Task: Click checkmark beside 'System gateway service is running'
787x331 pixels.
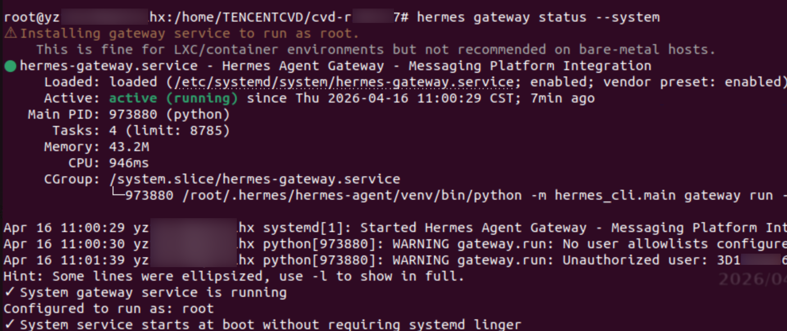Action: tap(9, 292)
